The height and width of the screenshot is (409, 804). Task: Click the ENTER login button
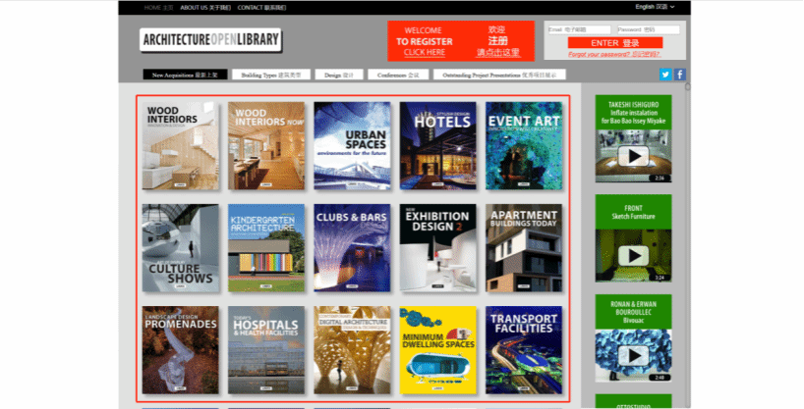tap(616, 43)
